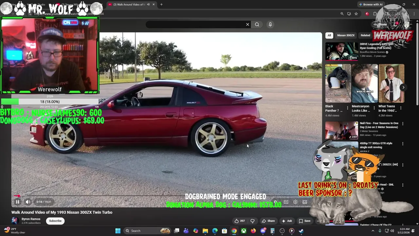This screenshot has height=236, width=419.
Task: Open a new browser tab plus
Action: 161,5
